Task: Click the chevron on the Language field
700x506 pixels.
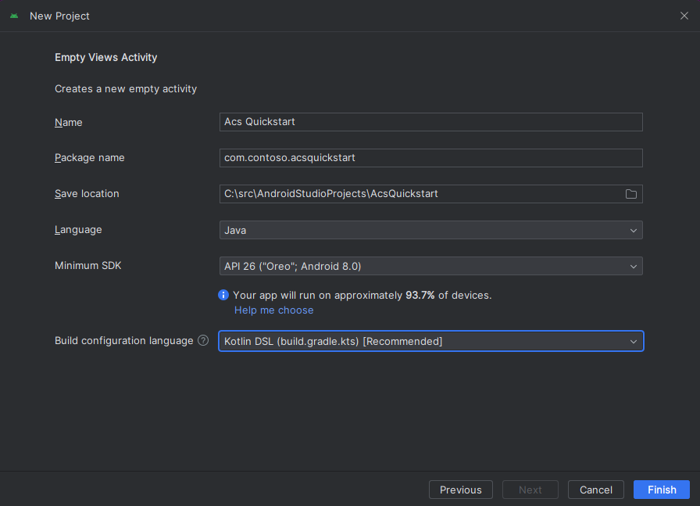Action: coord(633,230)
